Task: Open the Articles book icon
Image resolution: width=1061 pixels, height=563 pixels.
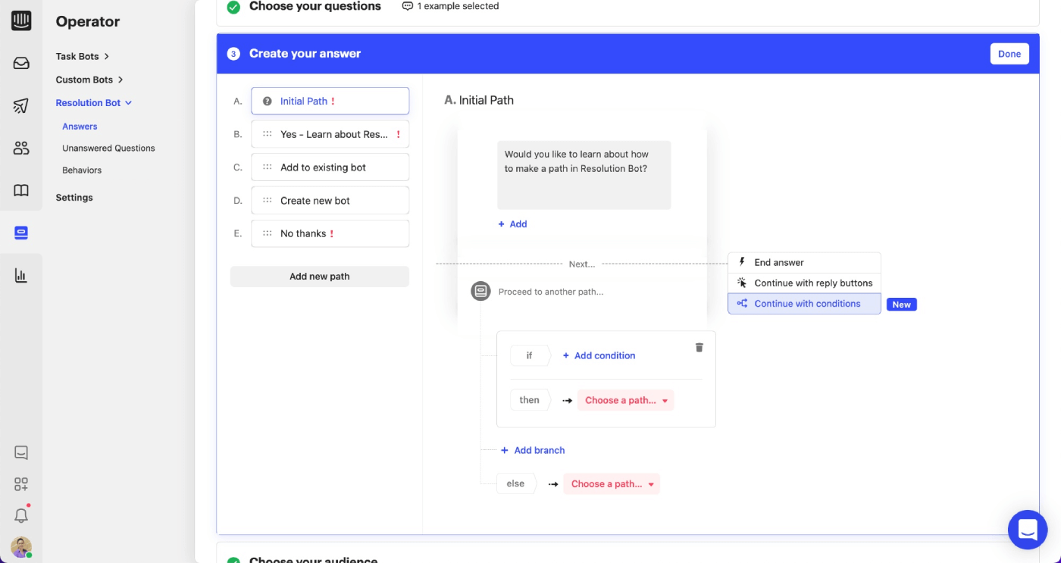Action: point(21,190)
